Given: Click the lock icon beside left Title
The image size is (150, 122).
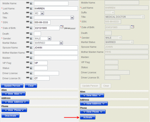Looking at the screenshot, I should [x=31, y=18].
